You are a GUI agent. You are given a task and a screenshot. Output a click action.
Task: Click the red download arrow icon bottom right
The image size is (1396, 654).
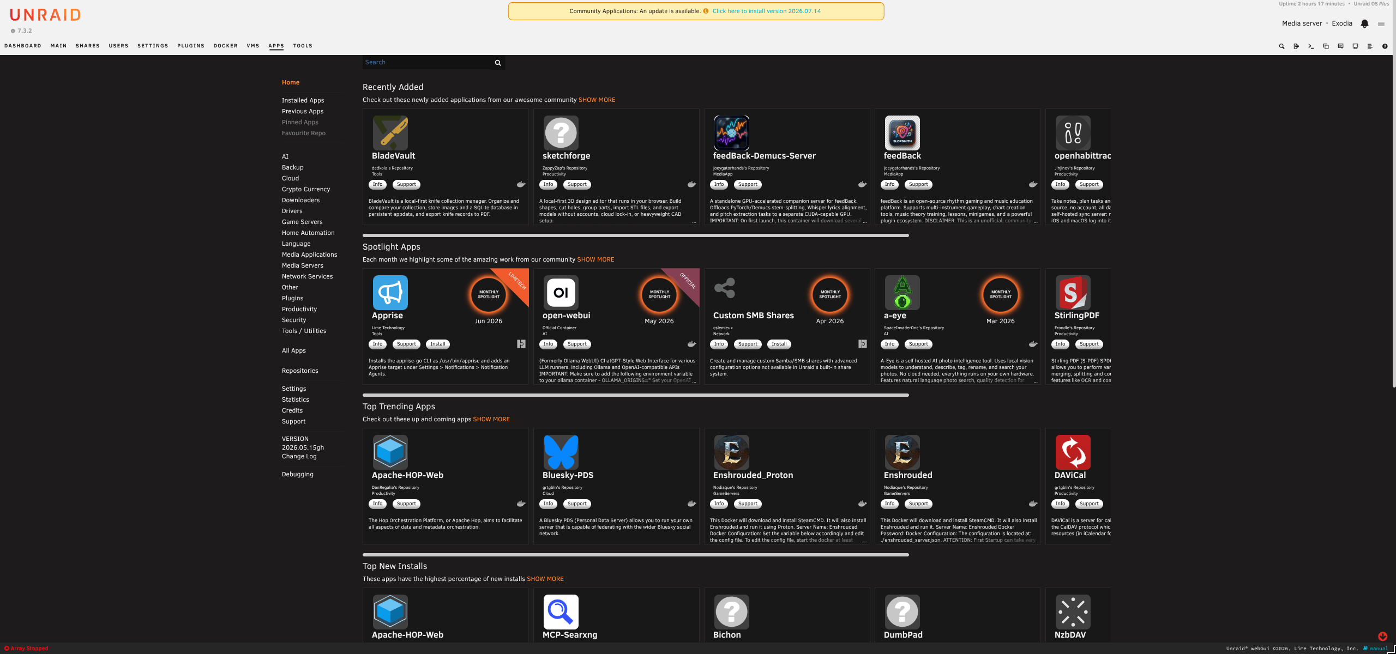point(1382,636)
